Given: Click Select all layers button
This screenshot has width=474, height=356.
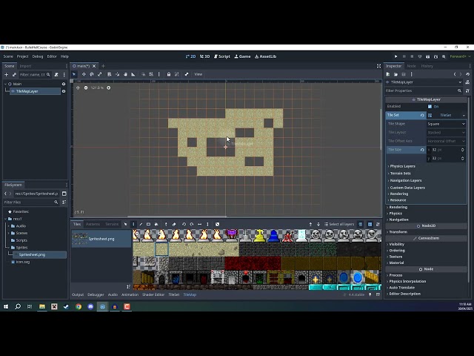Looking at the screenshot, I should (x=339, y=224).
